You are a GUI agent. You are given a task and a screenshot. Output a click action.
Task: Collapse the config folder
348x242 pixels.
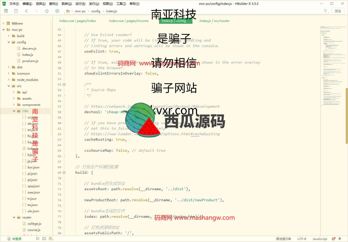pyautogui.click(x=9, y=42)
